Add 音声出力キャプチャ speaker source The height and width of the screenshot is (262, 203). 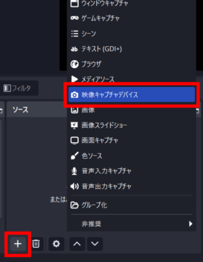click(132, 186)
